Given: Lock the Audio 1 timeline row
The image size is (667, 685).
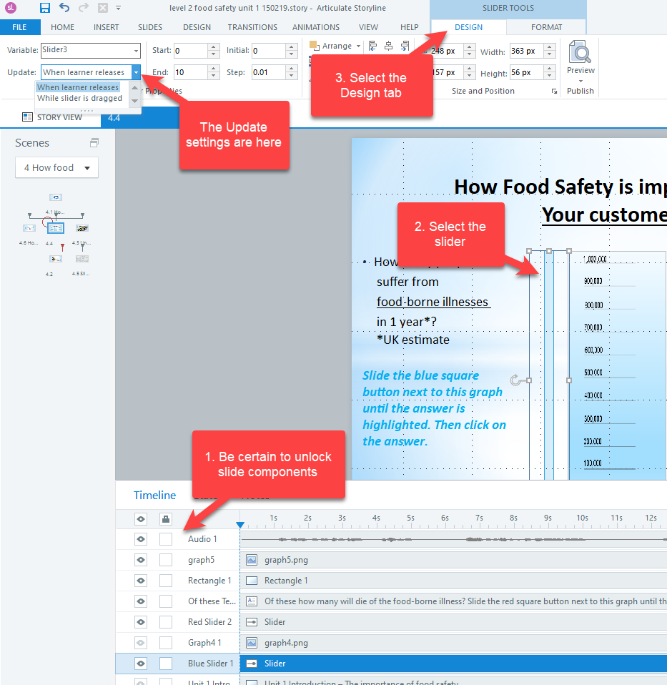Looking at the screenshot, I should [x=165, y=539].
